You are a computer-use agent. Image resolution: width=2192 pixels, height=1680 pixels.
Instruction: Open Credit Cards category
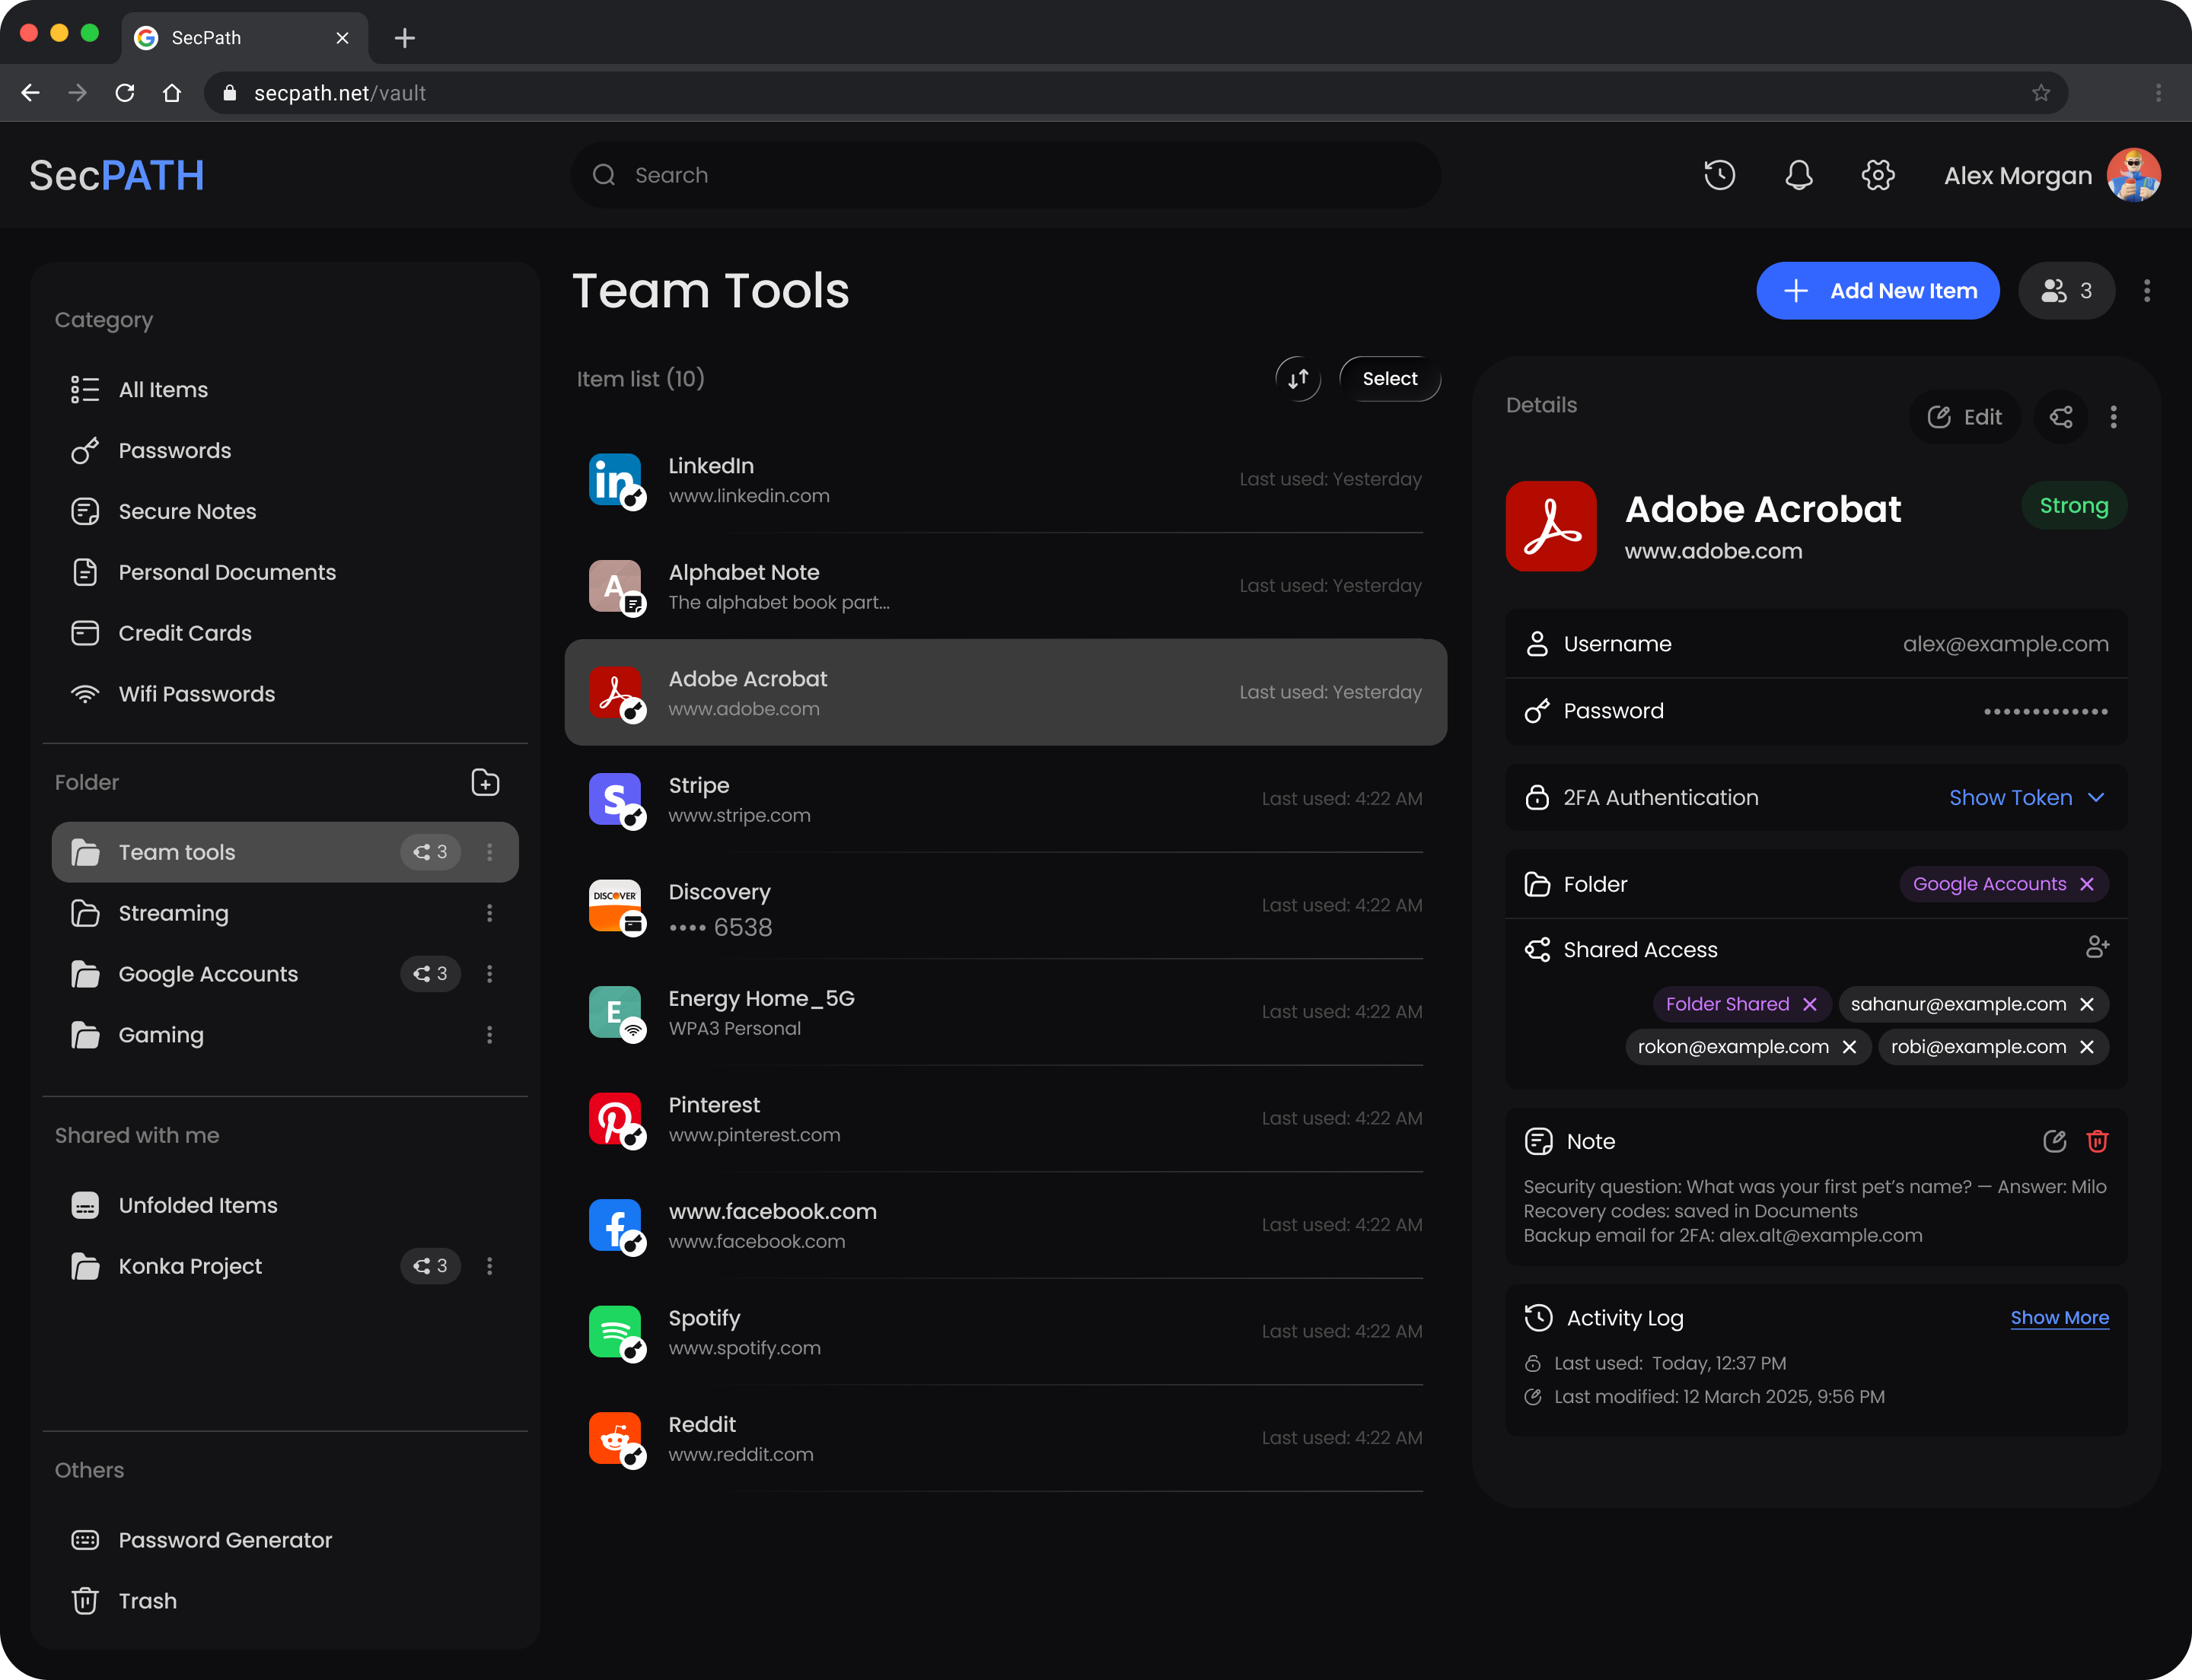285,633
